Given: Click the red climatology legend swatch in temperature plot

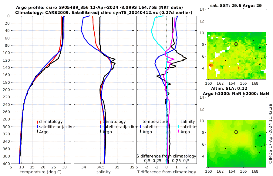Looking at the screenshot, I should tap(37, 122).
